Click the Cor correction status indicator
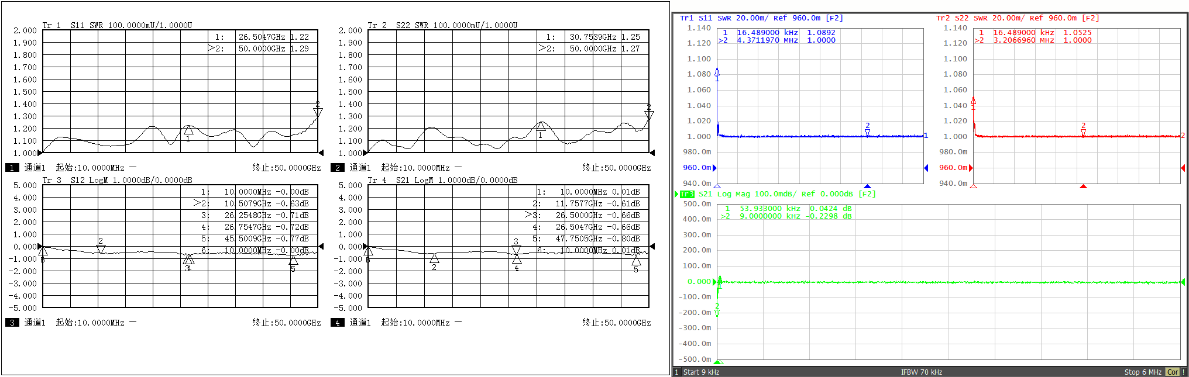The width and height of the screenshot is (1189, 377). [1172, 372]
